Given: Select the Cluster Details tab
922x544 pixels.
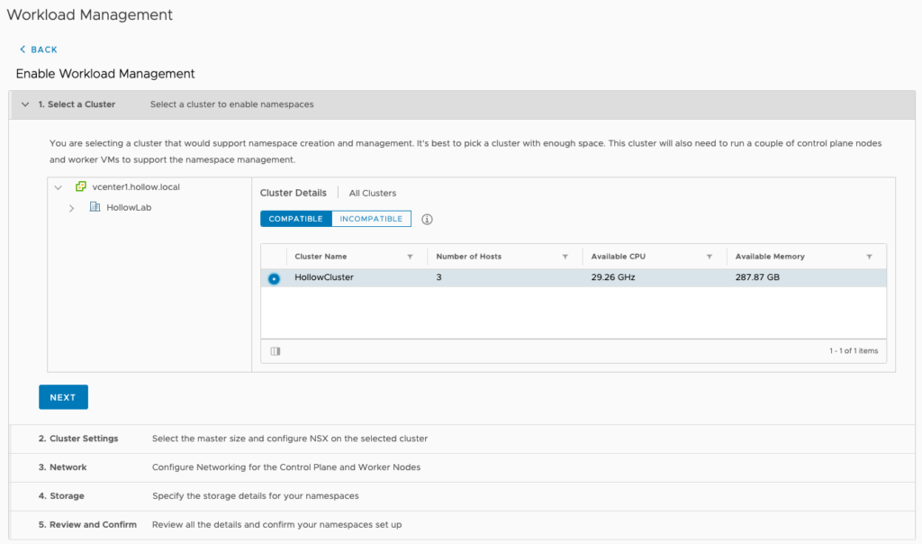Looking at the screenshot, I should pos(293,193).
